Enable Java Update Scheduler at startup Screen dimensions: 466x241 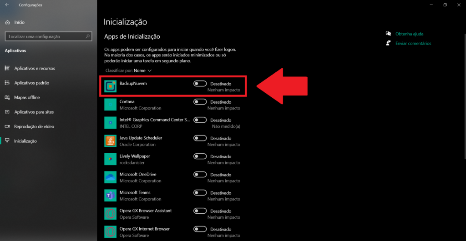pos(200,138)
